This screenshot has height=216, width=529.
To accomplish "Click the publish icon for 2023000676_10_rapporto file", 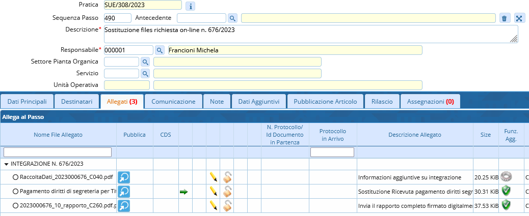I will 124,205.
